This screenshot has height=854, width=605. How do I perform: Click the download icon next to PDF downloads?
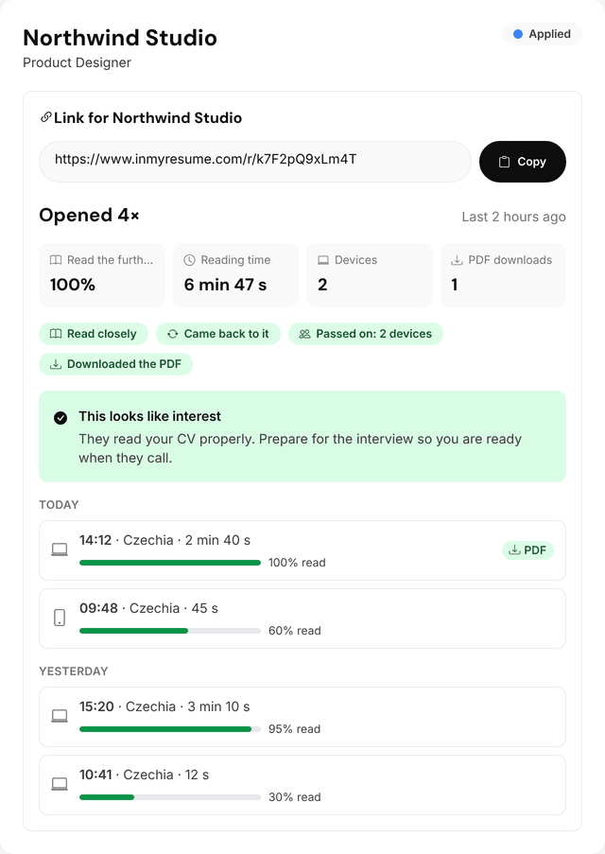[x=457, y=260]
